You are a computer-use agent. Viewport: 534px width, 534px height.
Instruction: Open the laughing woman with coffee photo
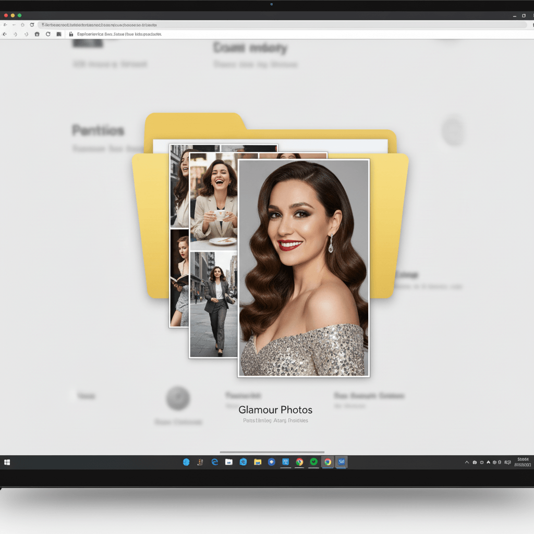tap(213, 202)
